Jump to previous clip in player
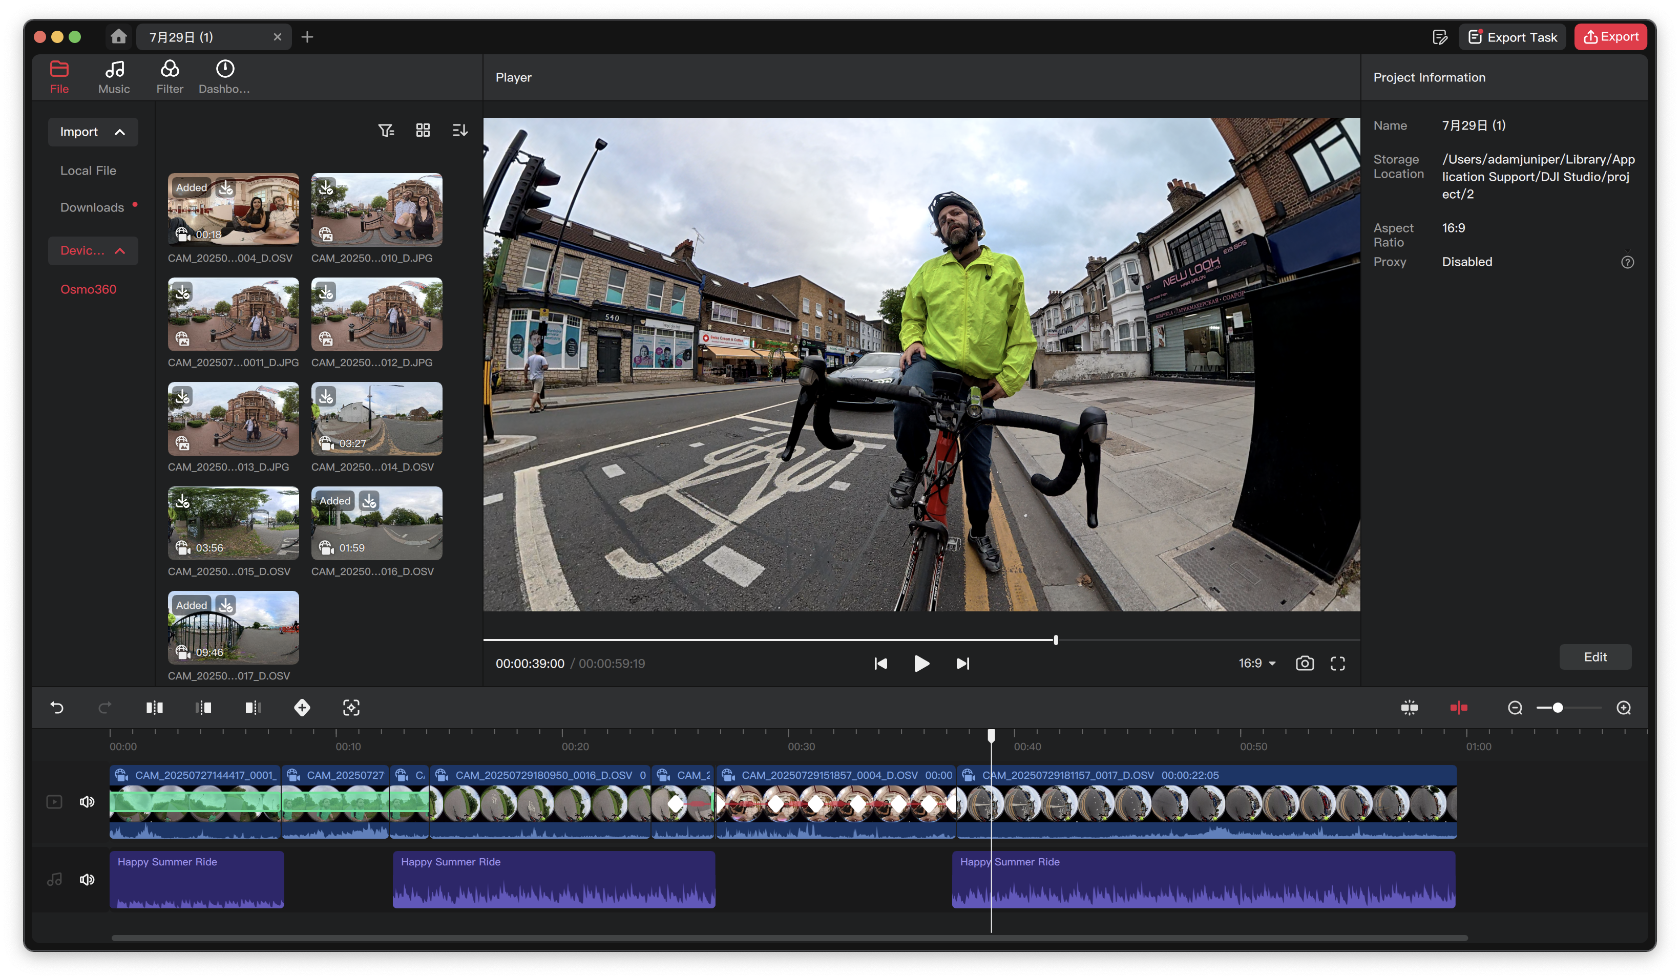The height and width of the screenshot is (979, 1680). coord(880,663)
